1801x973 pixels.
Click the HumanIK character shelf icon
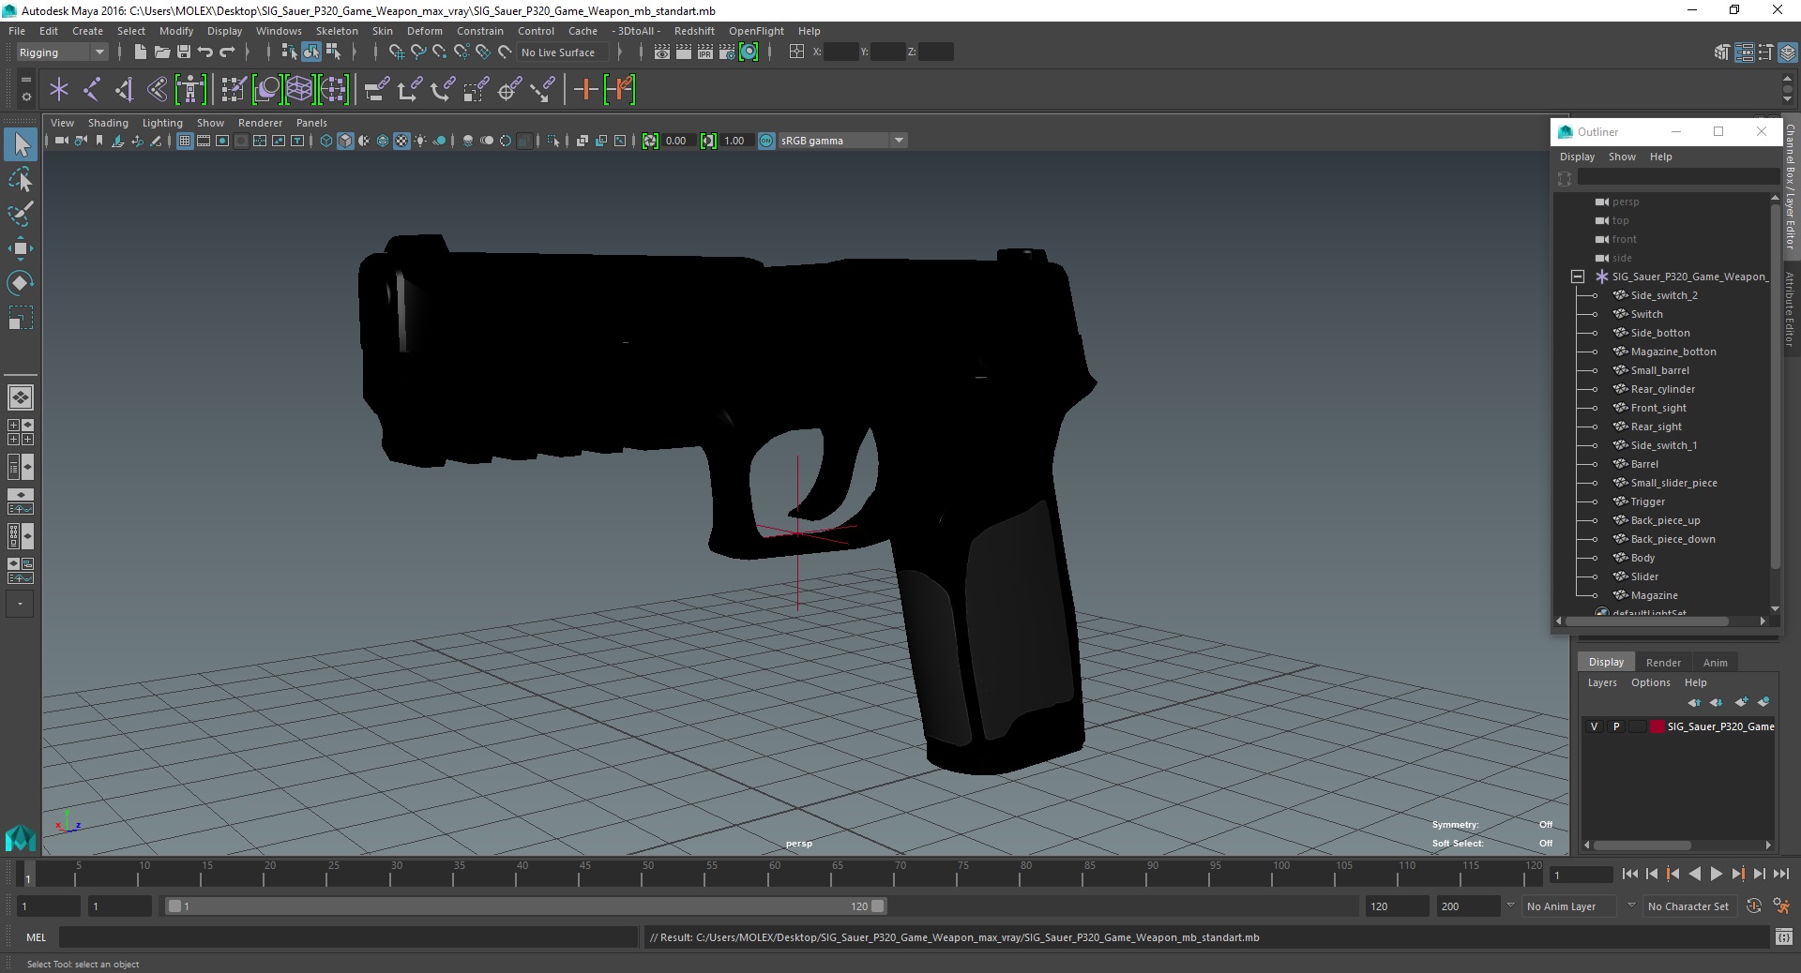pyautogui.click(x=190, y=90)
